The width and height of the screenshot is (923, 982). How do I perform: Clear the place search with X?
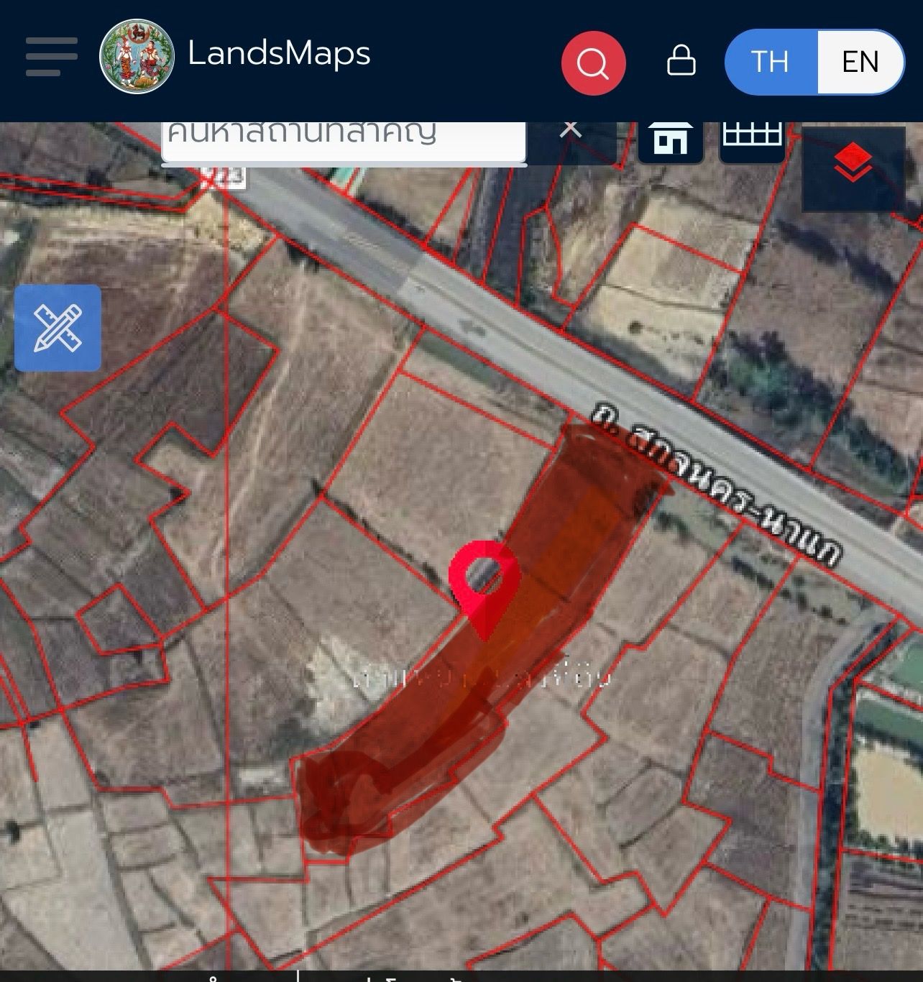[571, 129]
